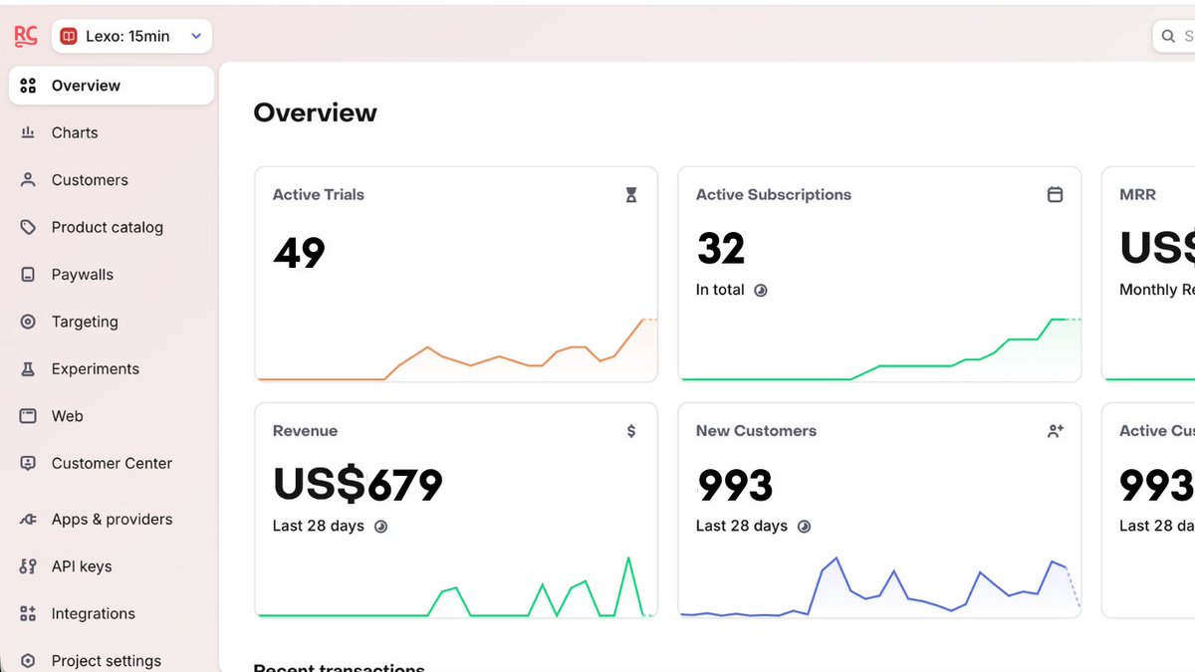Open Customer Center in the sidebar
Viewport: 1195px width, 672px height.
click(x=112, y=463)
